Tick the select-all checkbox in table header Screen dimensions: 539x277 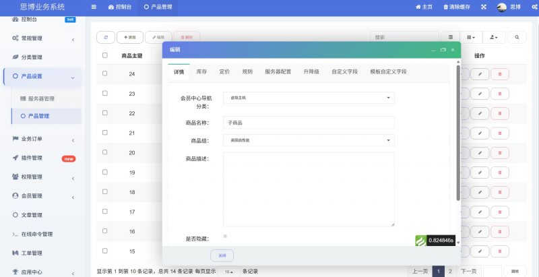tap(104, 55)
